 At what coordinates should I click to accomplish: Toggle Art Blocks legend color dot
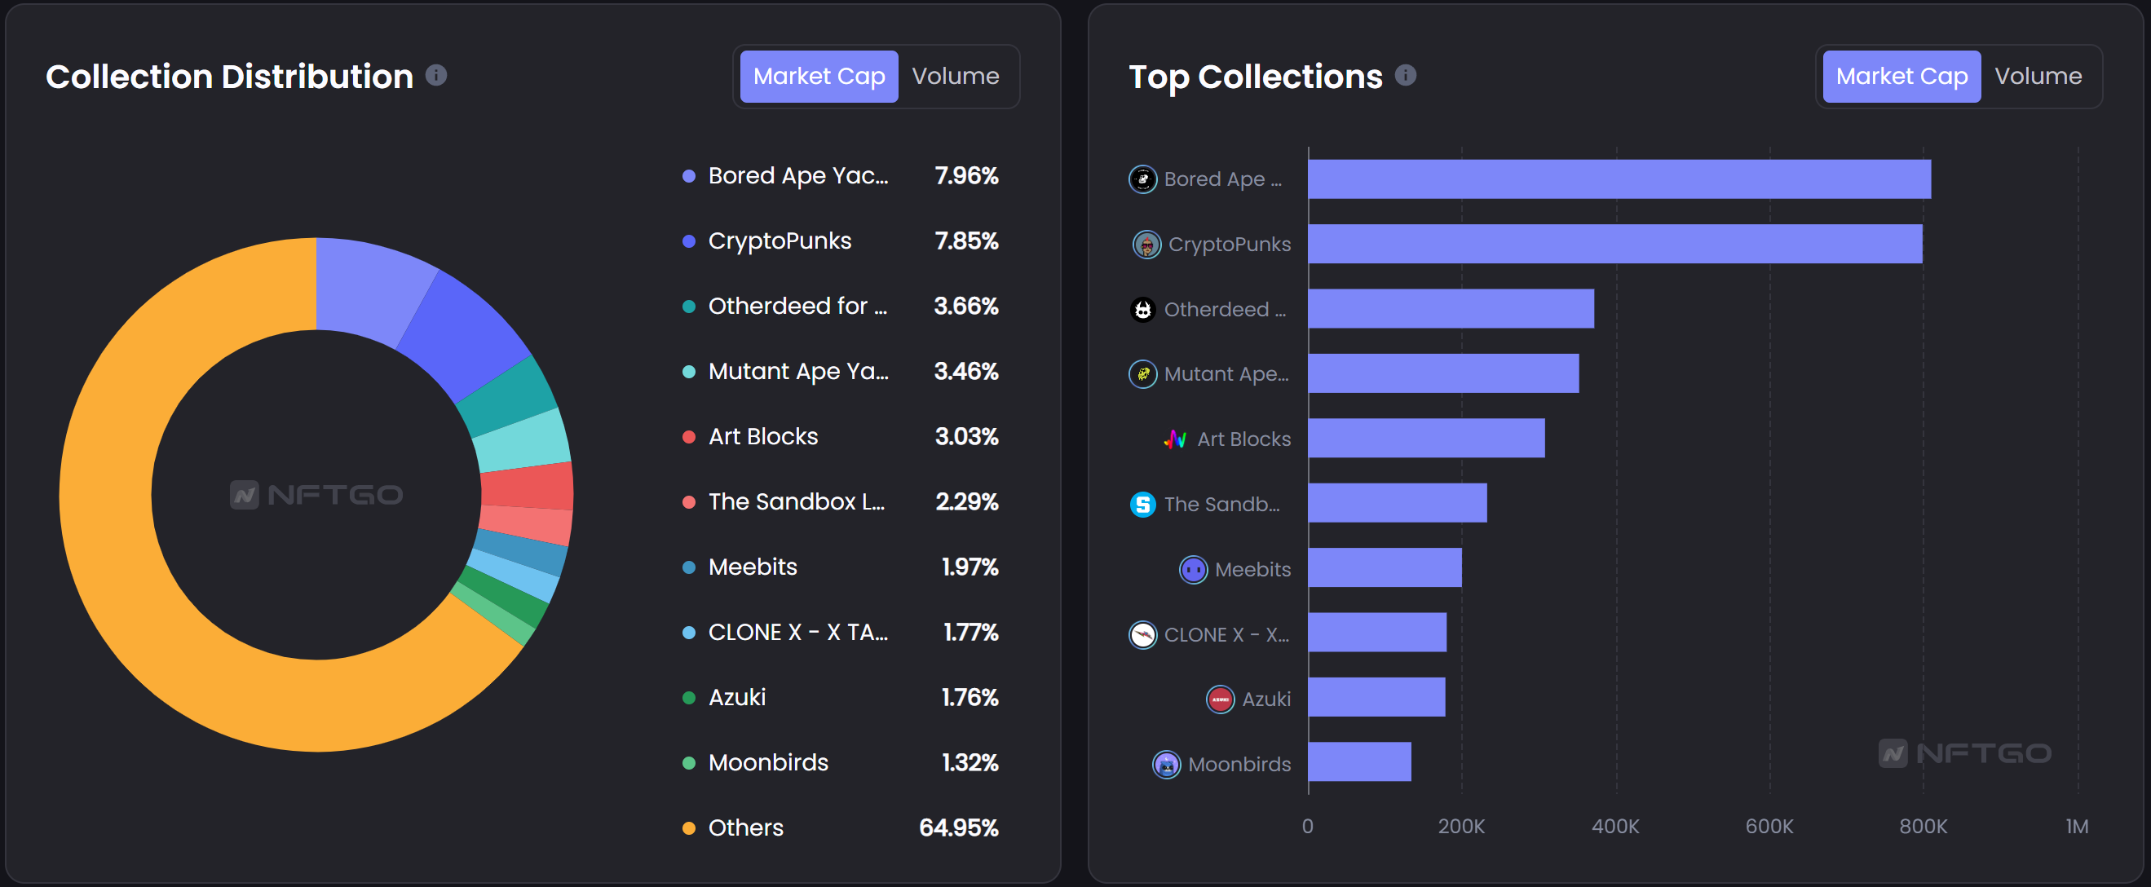689,437
